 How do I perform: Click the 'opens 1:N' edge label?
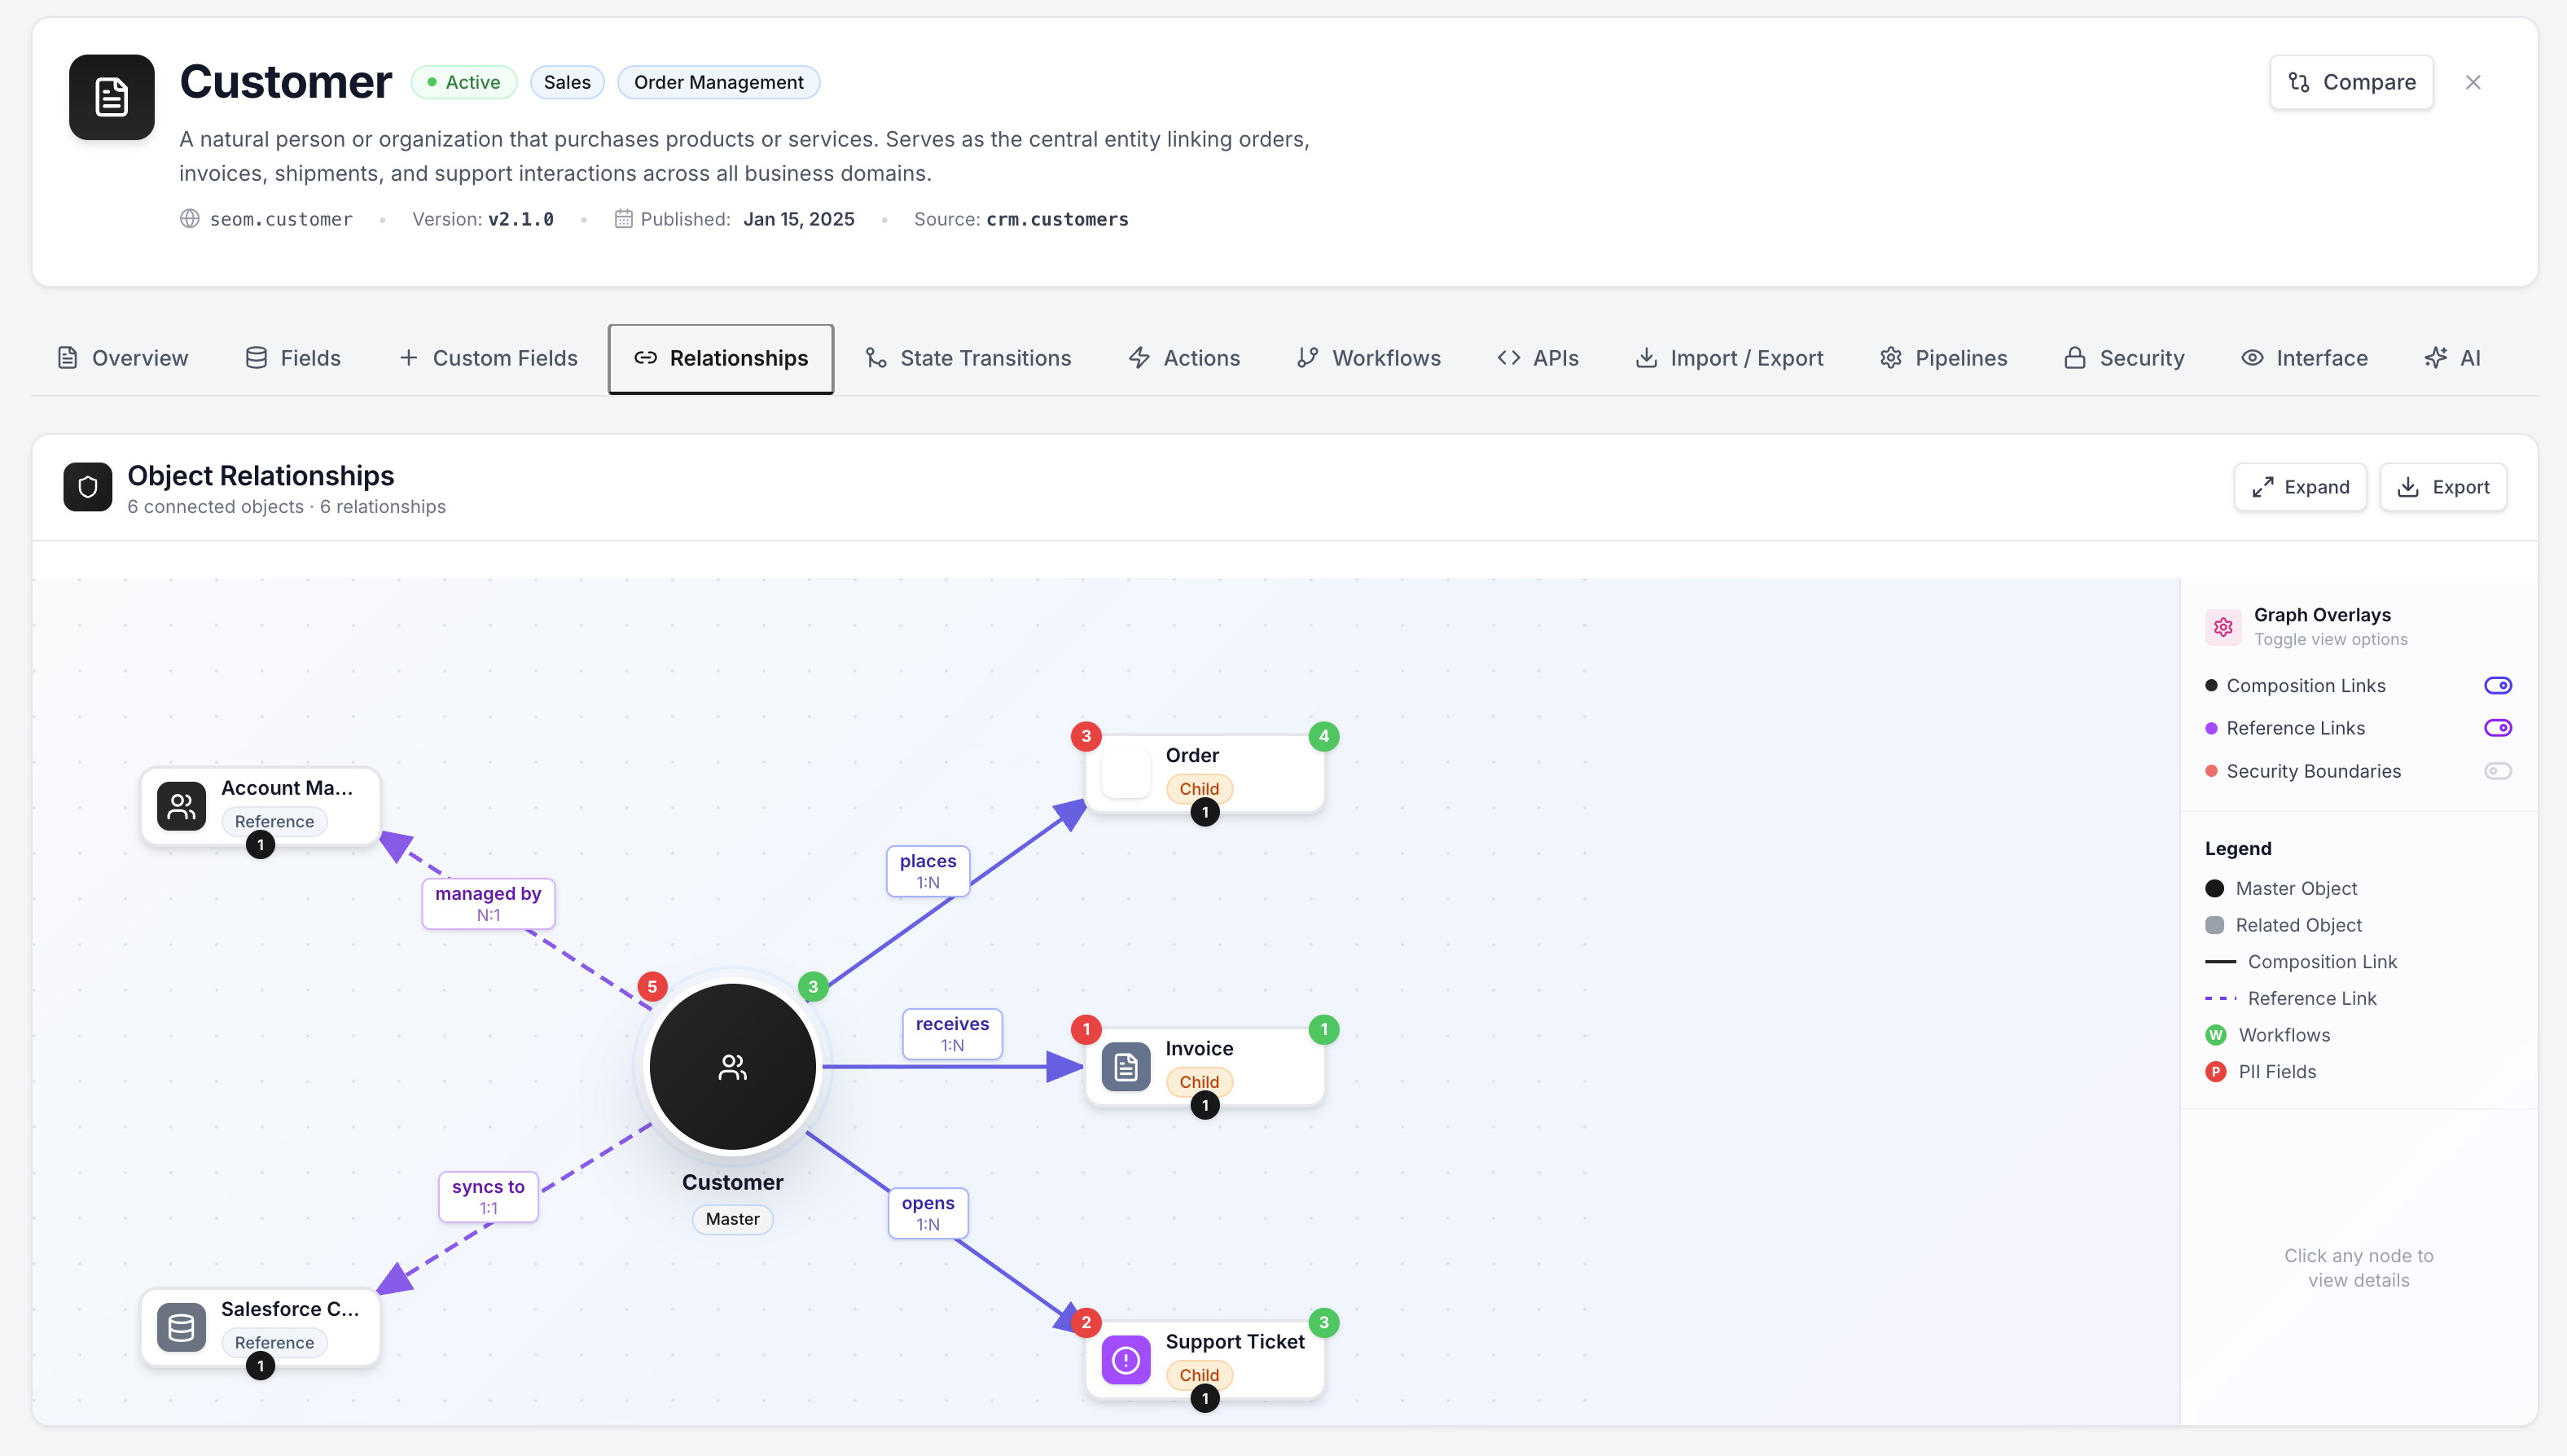[928, 1212]
